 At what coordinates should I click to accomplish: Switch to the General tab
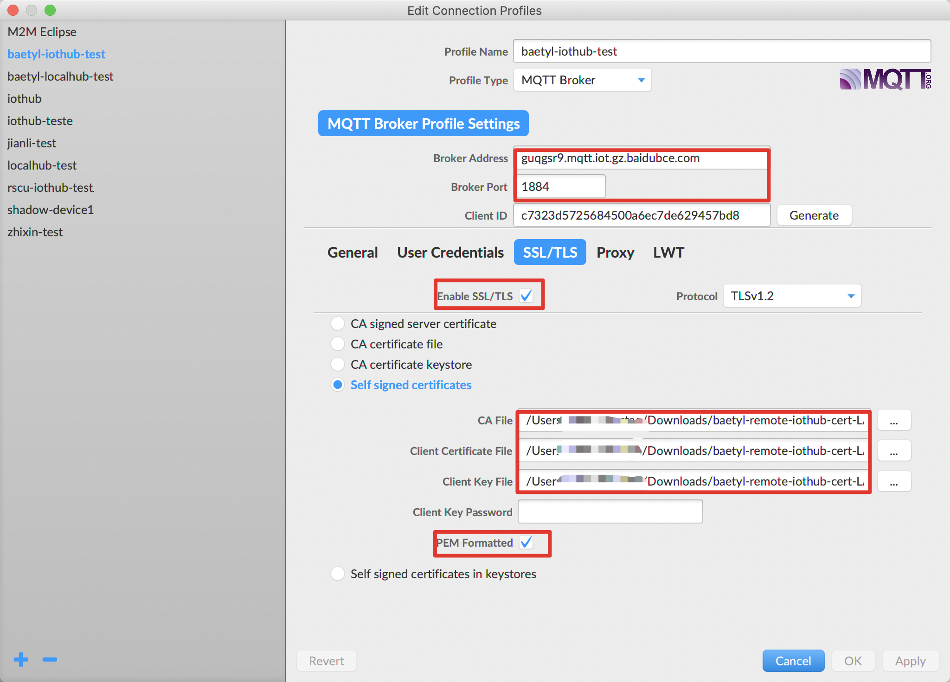click(x=353, y=253)
